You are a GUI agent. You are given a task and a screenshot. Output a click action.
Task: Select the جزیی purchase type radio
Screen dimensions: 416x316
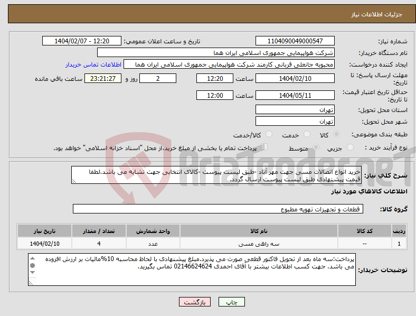pyautogui.click(x=350, y=147)
